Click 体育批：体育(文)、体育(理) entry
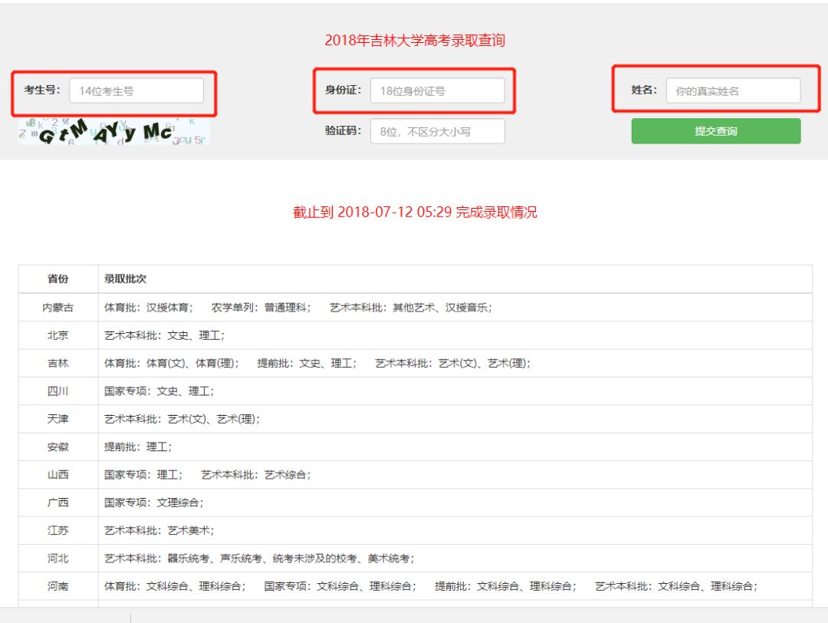 [172, 364]
